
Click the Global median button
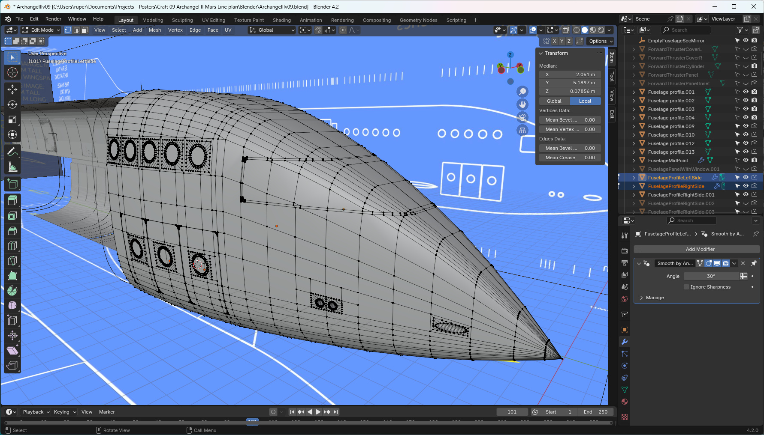[554, 101]
